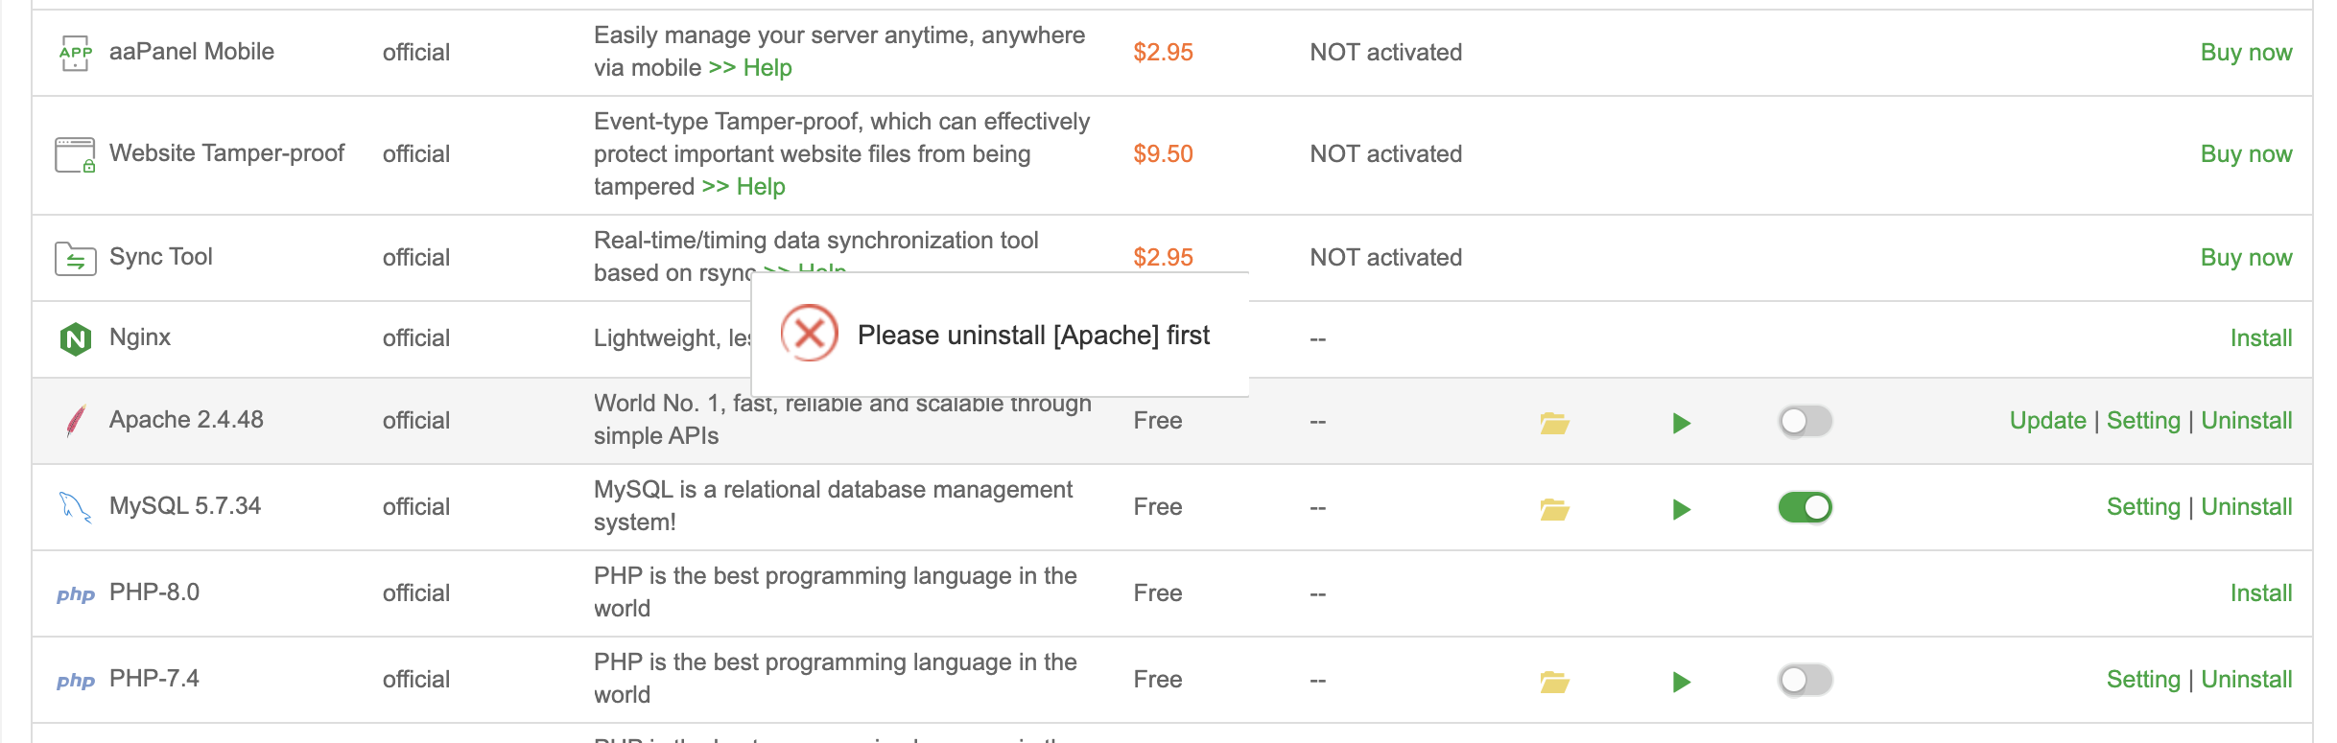Click the Apache feather logo icon
Viewport: 2337px width, 743px height.
[75, 421]
